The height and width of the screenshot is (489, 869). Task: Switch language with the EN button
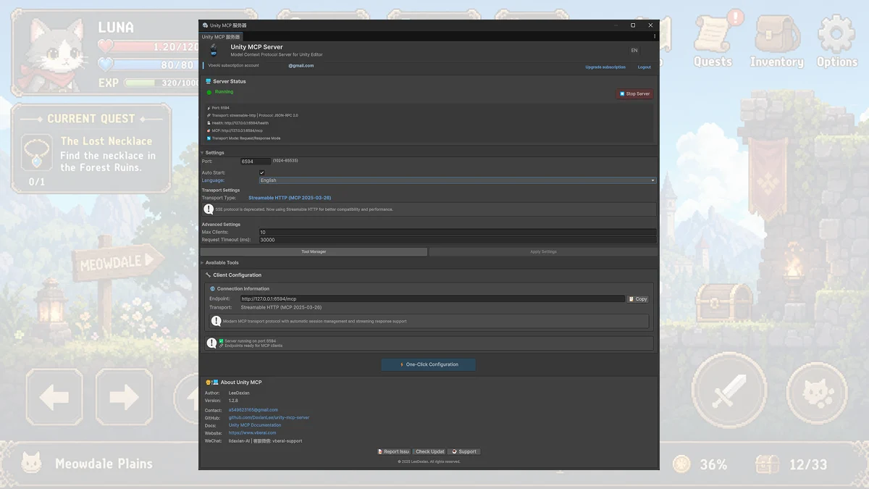(x=634, y=51)
